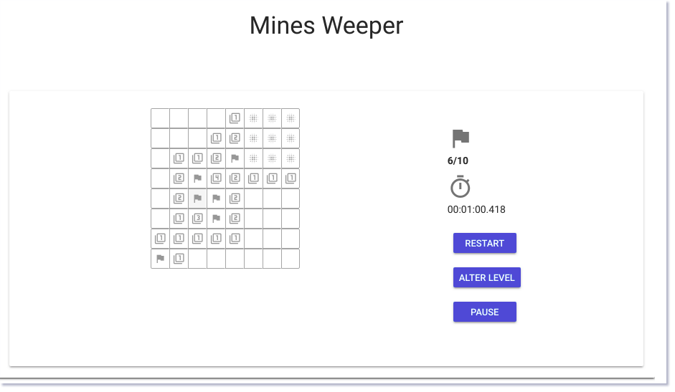Select the flag in the grid's bottom-left corner
This screenshot has height=392, width=675.
[160, 259]
